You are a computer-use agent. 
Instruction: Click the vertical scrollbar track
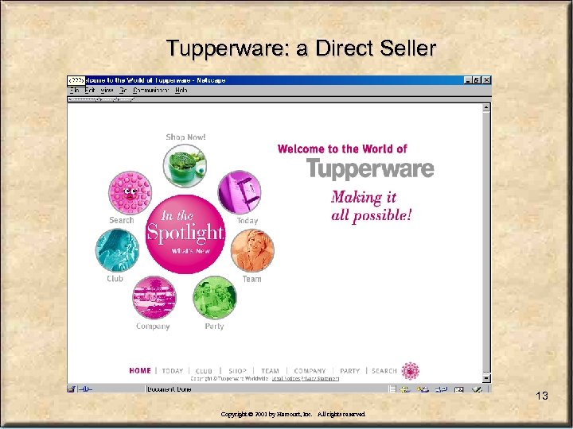486,242
